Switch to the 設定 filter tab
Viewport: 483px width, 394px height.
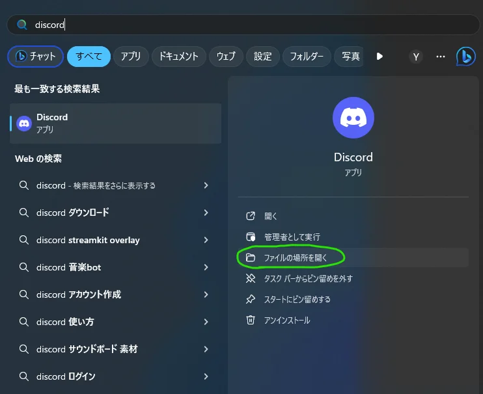click(263, 57)
